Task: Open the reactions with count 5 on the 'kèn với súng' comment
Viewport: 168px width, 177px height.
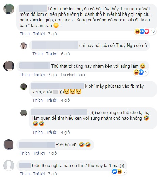Action: click(140, 72)
